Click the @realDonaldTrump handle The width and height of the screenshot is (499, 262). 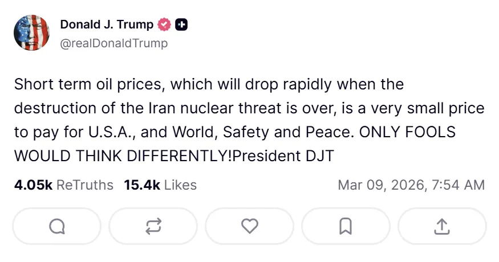pyautogui.click(x=114, y=43)
